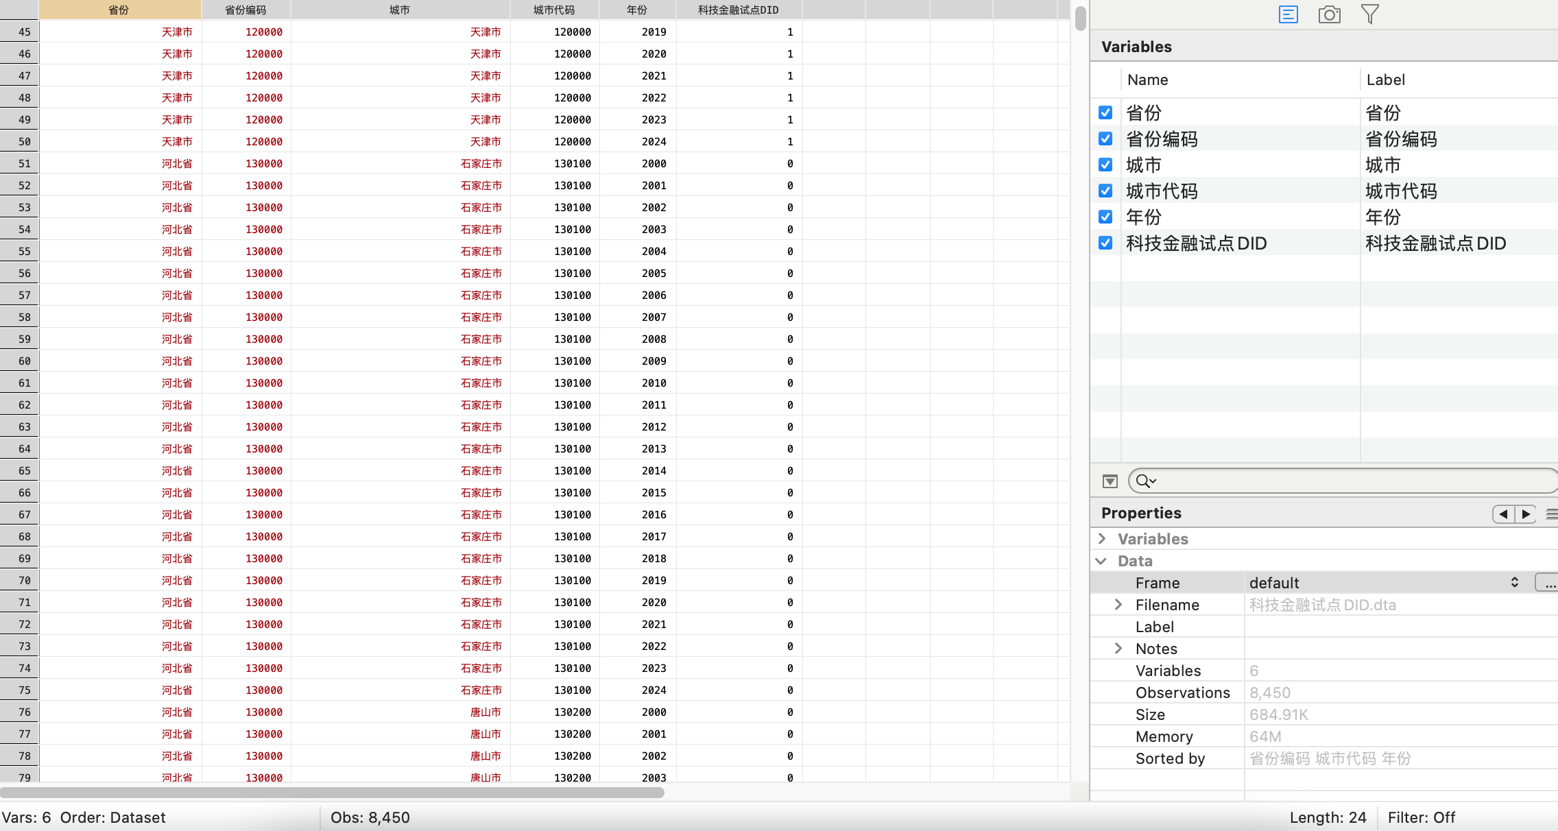The height and width of the screenshot is (831, 1558).
Task: Uncheck the 城市代码 variable checkbox
Action: (1105, 191)
